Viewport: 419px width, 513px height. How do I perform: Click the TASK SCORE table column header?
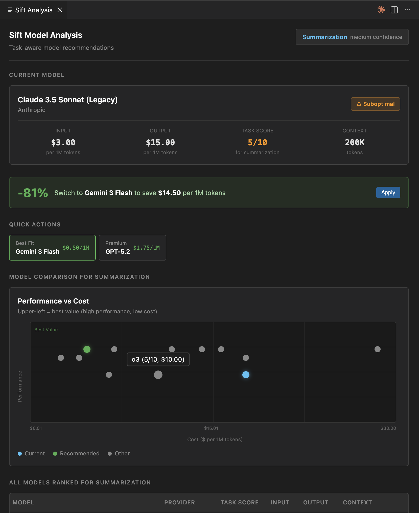[240, 502]
